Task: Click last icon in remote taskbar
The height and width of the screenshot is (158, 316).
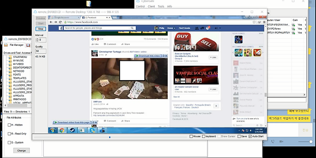Action: (x=102, y=130)
